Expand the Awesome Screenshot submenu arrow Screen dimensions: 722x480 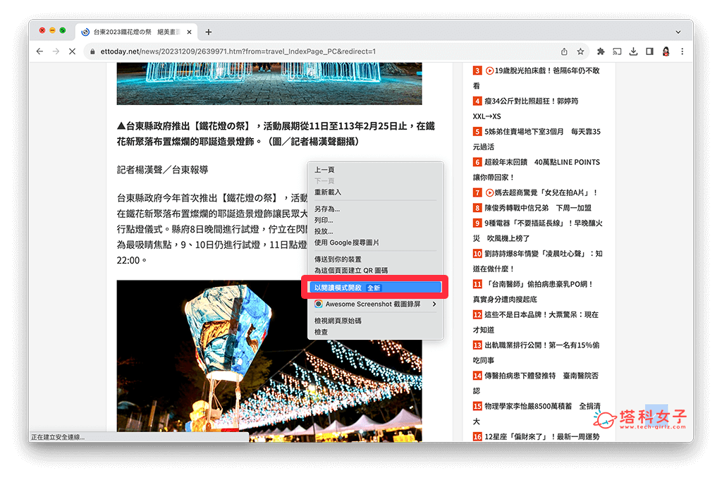434,304
